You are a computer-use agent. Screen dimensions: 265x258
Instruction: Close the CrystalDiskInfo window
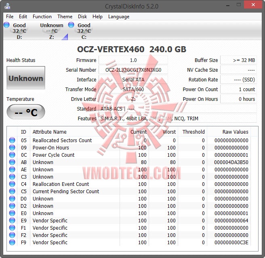[253, 5]
